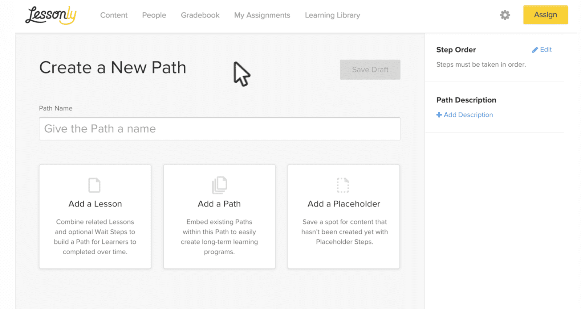Image resolution: width=581 pixels, height=309 pixels.
Task: Open the settings gear icon
Action: click(x=505, y=15)
